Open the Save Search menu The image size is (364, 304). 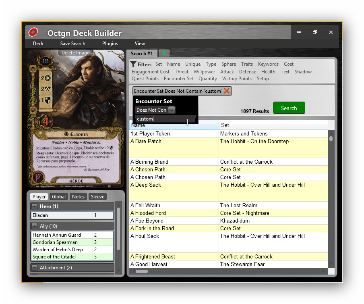(x=72, y=44)
